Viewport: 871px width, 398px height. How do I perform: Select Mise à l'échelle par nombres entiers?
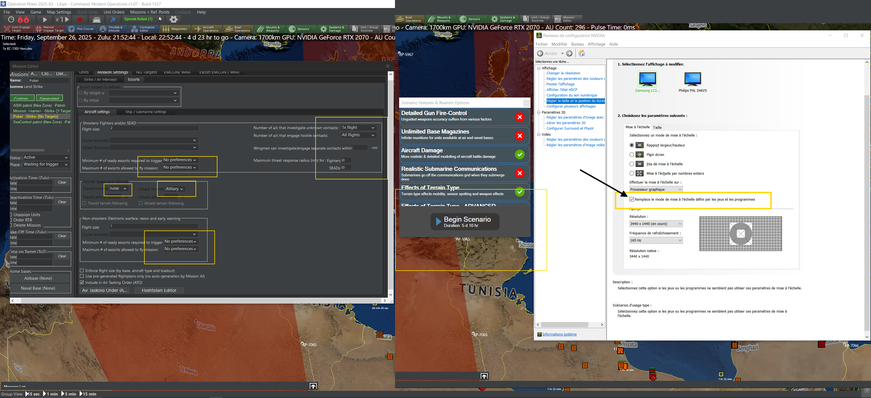click(x=631, y=173)
